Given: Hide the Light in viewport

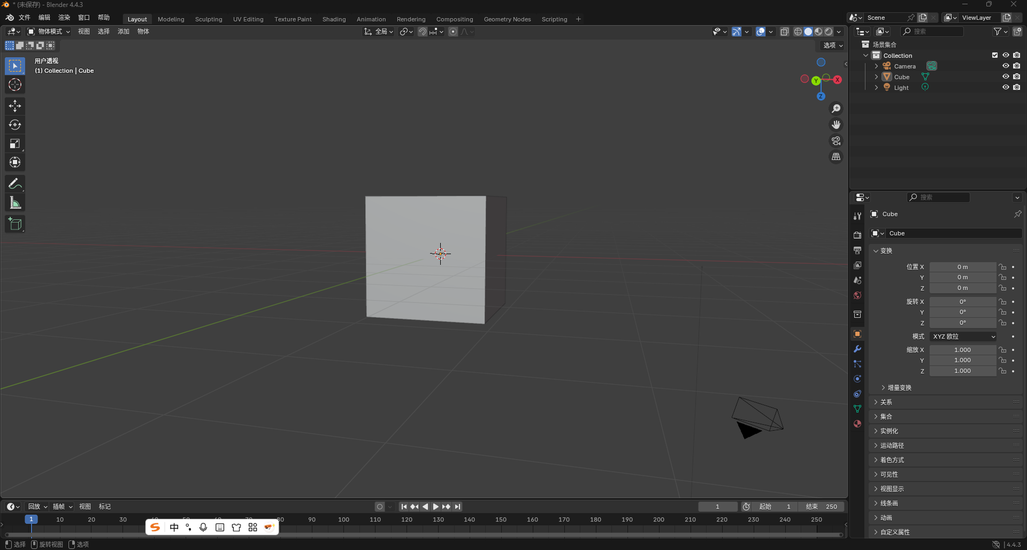Looking at the screenshot, I should (x=1006, y=87).
